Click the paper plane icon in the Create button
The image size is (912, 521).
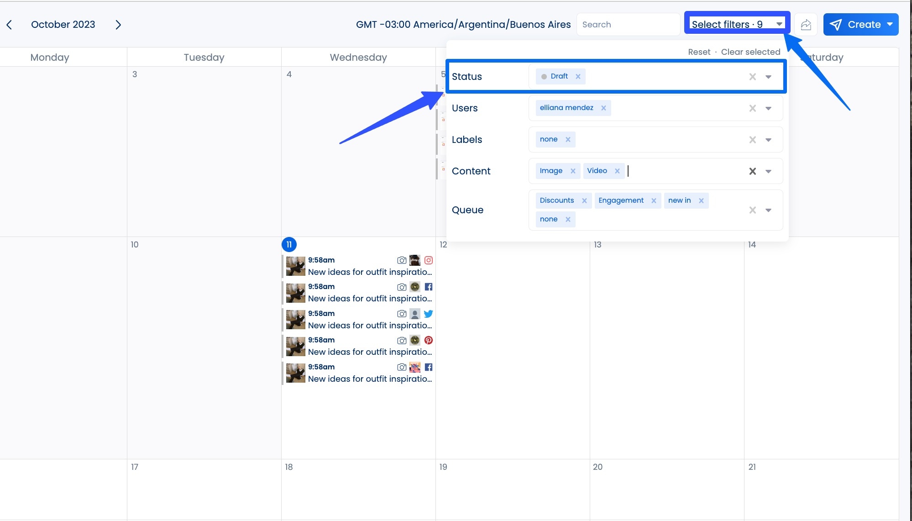pyautogui.click(x=836, y=24)
